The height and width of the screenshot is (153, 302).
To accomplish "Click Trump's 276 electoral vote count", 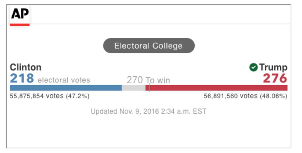I will click(275, 78).
